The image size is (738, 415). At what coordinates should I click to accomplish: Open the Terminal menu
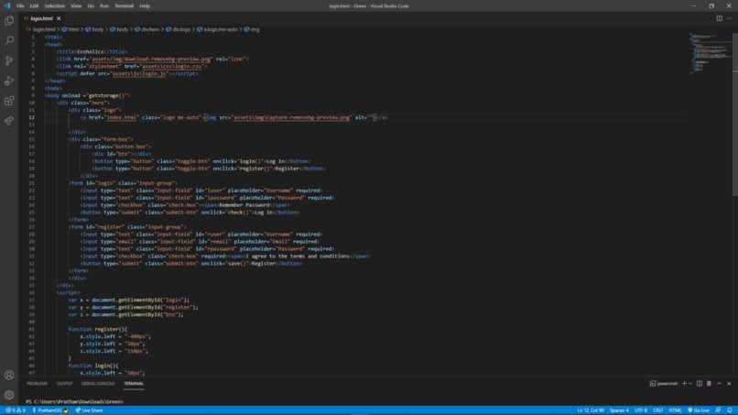[124, 6]
